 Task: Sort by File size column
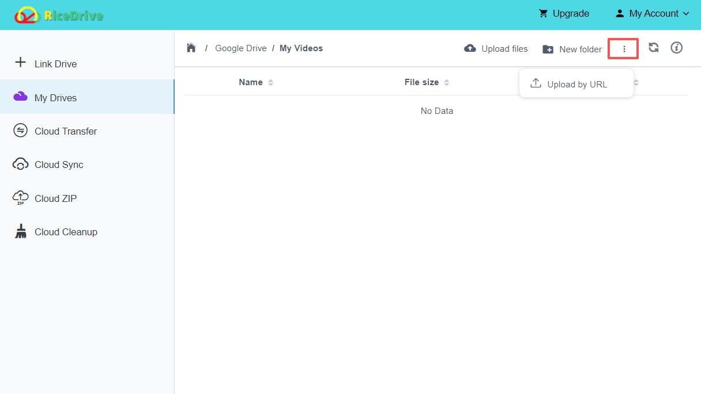click(447, 82)
